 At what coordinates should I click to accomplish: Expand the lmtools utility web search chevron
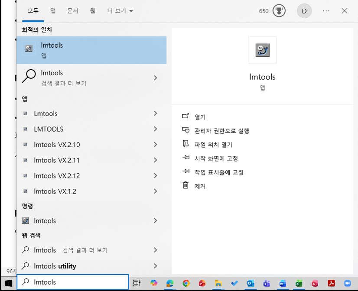[x=156, y=266]
